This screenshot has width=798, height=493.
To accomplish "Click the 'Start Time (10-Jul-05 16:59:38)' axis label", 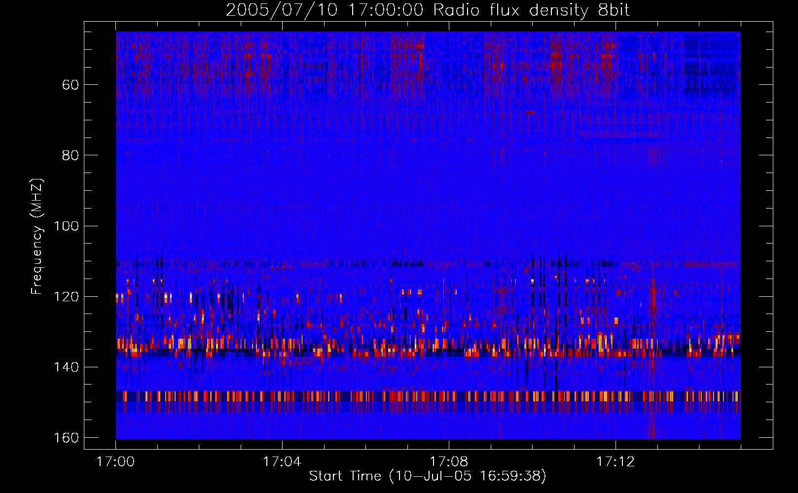I will coord(428,476).
